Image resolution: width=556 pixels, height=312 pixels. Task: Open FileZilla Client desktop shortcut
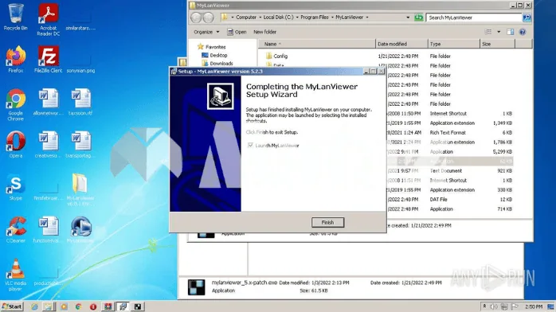pos(49,60)
